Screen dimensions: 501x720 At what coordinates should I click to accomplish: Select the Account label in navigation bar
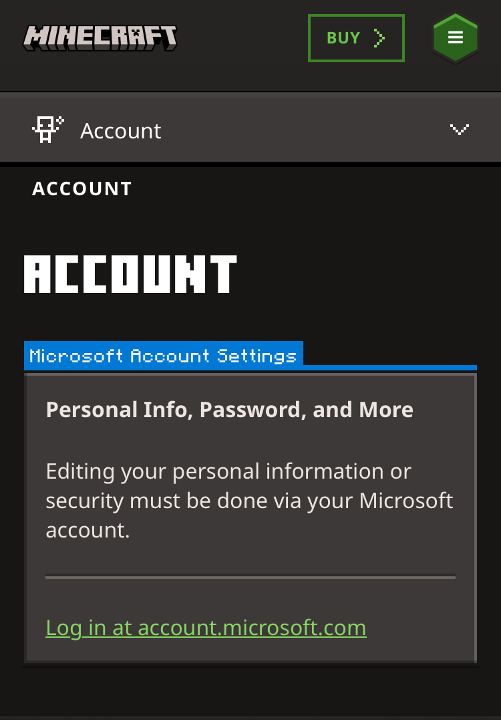pyautogui.click(x=120, y=131)
